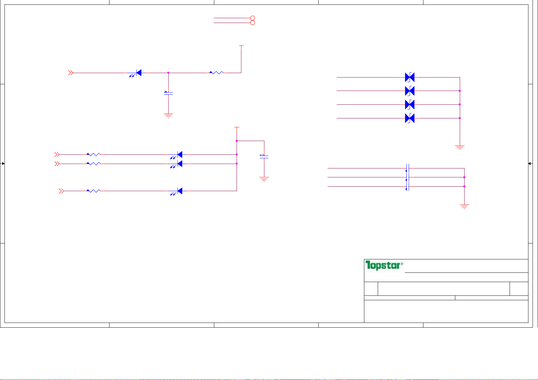Select the lowest LED symbol on the sheet
This screenshot has width=538, height=380.
(x=178, y=191)
